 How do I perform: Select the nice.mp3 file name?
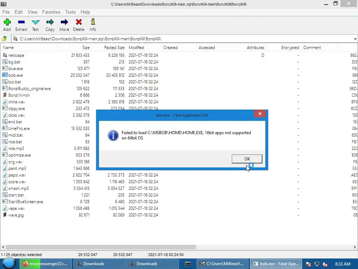coord(16,149)
